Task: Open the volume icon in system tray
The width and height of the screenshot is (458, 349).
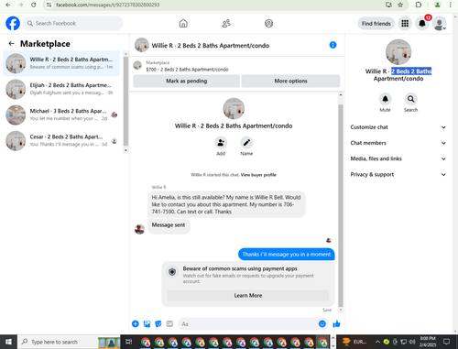Action: point(412,342)
